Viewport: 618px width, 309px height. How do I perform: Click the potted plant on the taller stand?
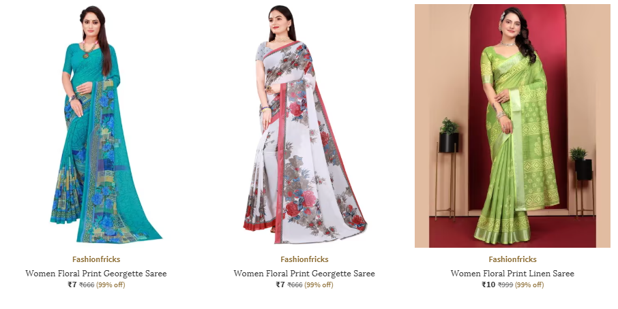(449, 135)
